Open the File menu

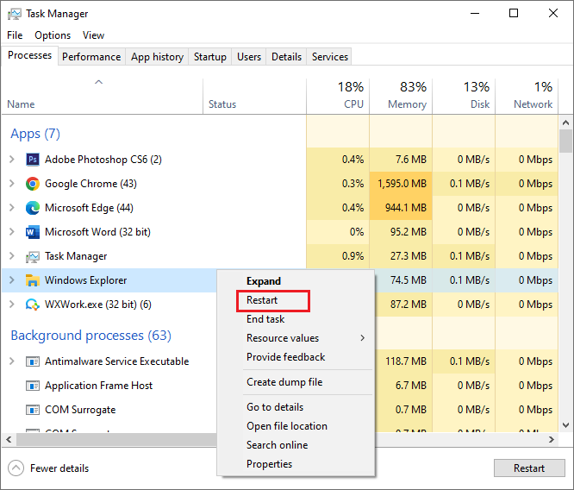(x=15, y=35)
